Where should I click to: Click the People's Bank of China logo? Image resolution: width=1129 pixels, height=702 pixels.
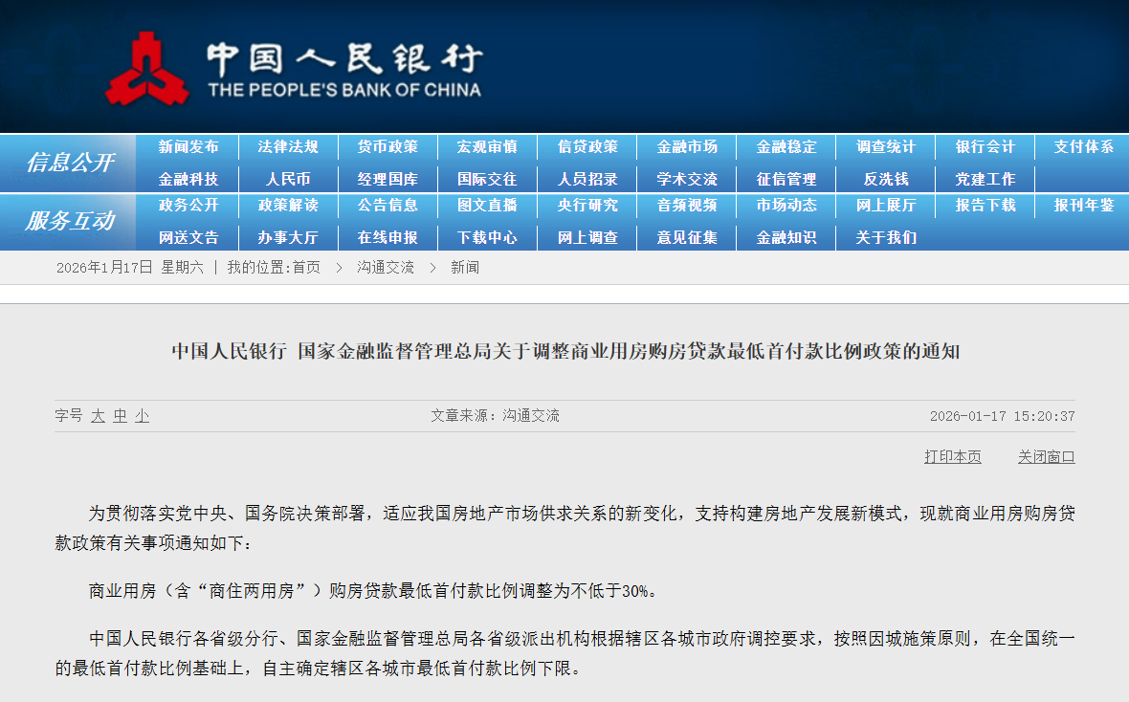click(293, 68)
